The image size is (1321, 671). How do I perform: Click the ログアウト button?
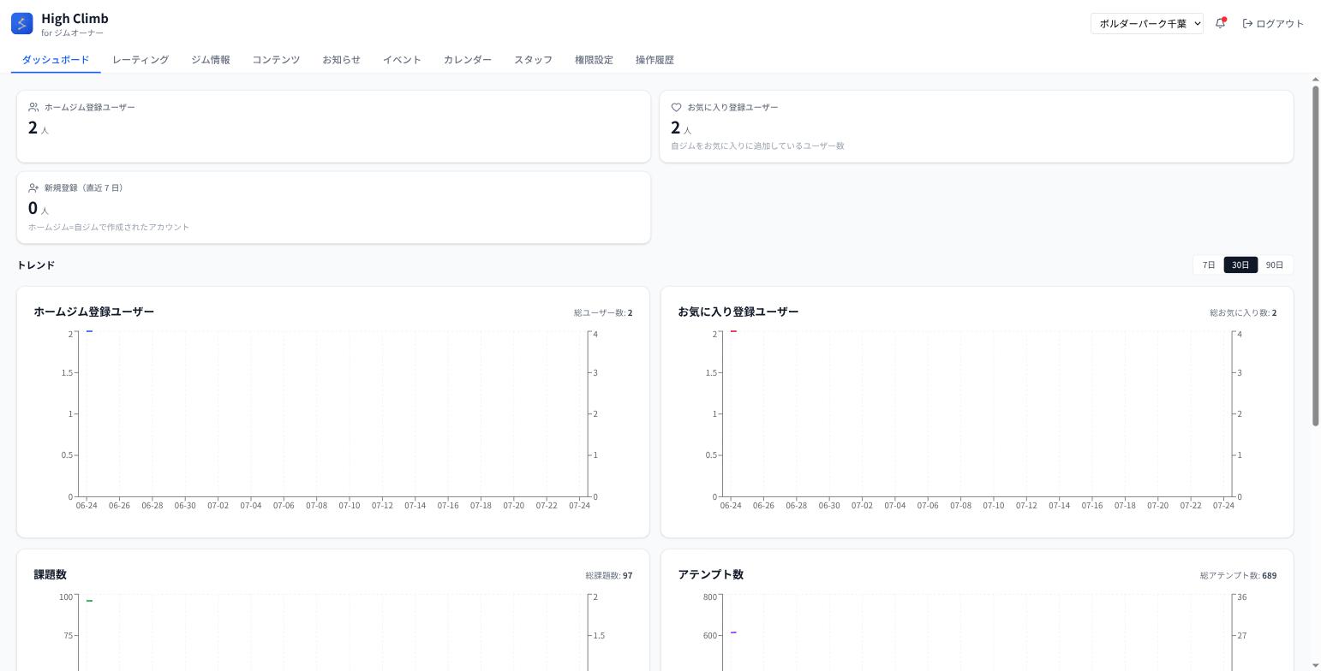point(1273,24)
